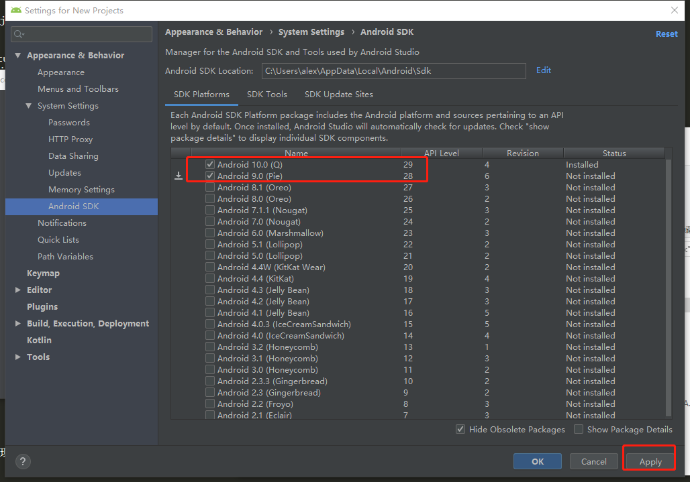Expand the Tools settings node

click(18, 357)
